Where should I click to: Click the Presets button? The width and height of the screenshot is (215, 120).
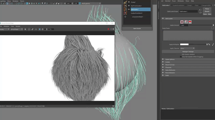(207, 11)
